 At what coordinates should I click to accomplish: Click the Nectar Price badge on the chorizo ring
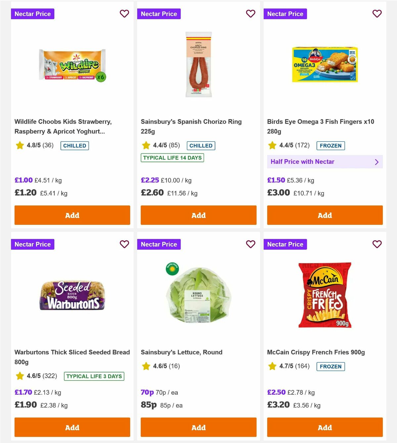159,14
